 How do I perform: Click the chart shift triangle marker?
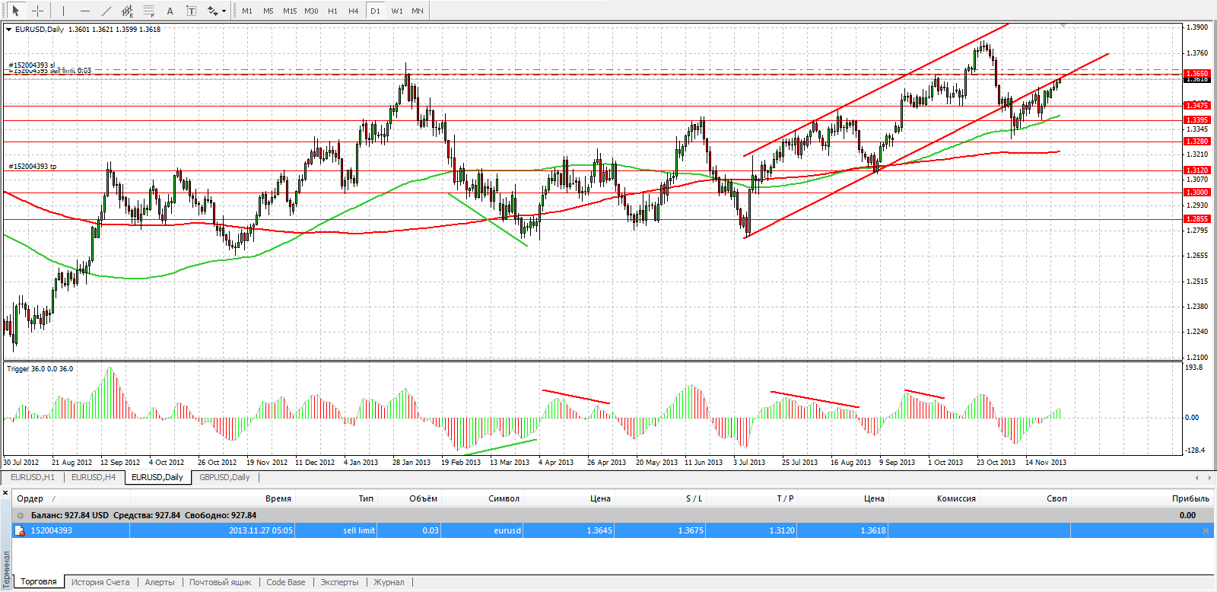tap(1063, 26)
